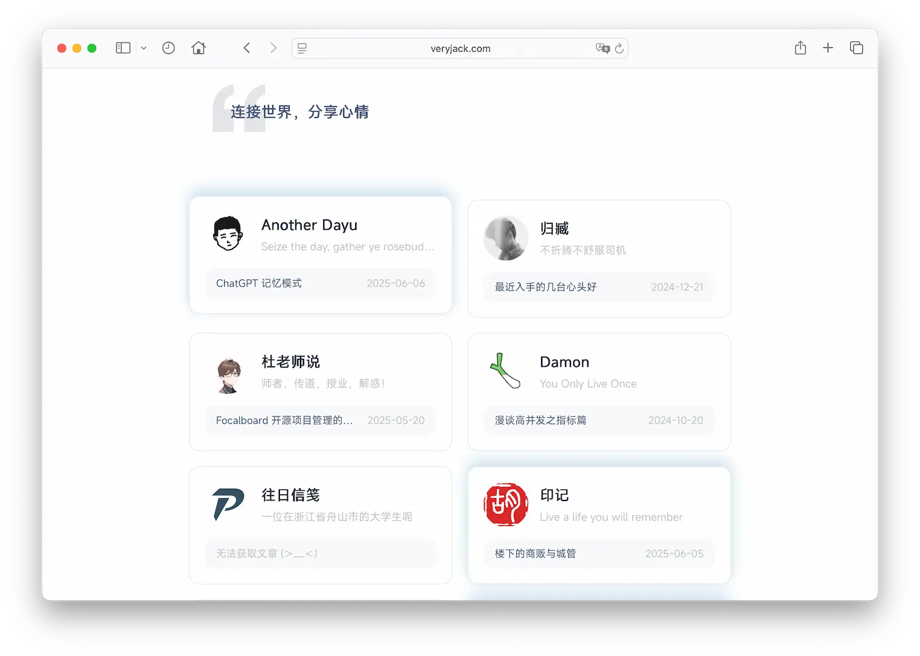
Task: Click the tagline 一位在浙江省舟山市的大学生呢
Action: (x=337, y=517)
